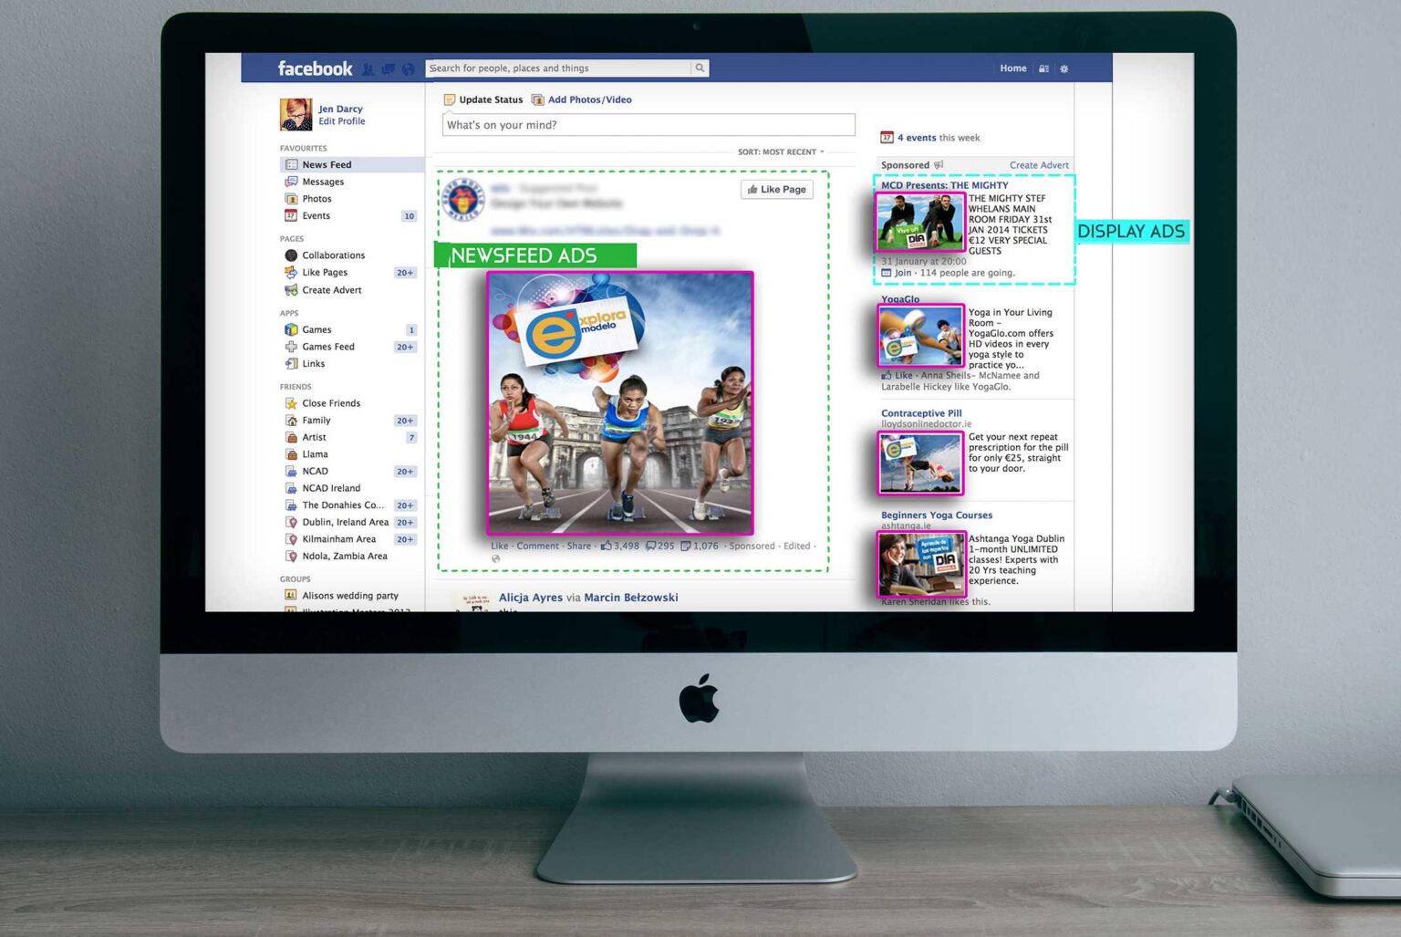Click Jen Darcy profile picture
The image size is (1401, 937).
[296, 115]
